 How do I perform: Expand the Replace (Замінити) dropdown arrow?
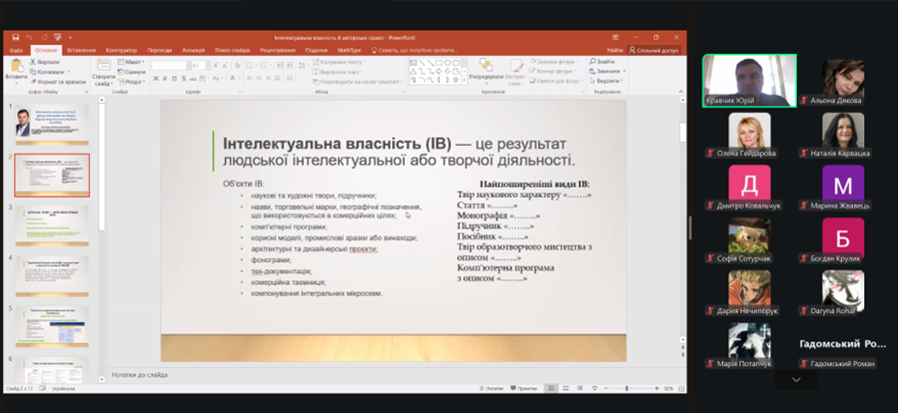click(624, 72)
